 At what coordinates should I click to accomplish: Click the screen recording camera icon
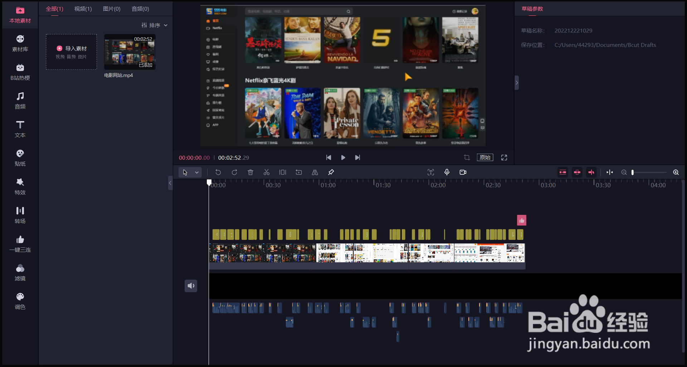point(463,173)
